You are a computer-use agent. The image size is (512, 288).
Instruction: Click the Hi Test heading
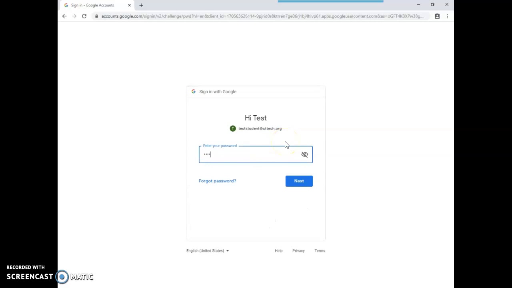(x=256, y=118)
